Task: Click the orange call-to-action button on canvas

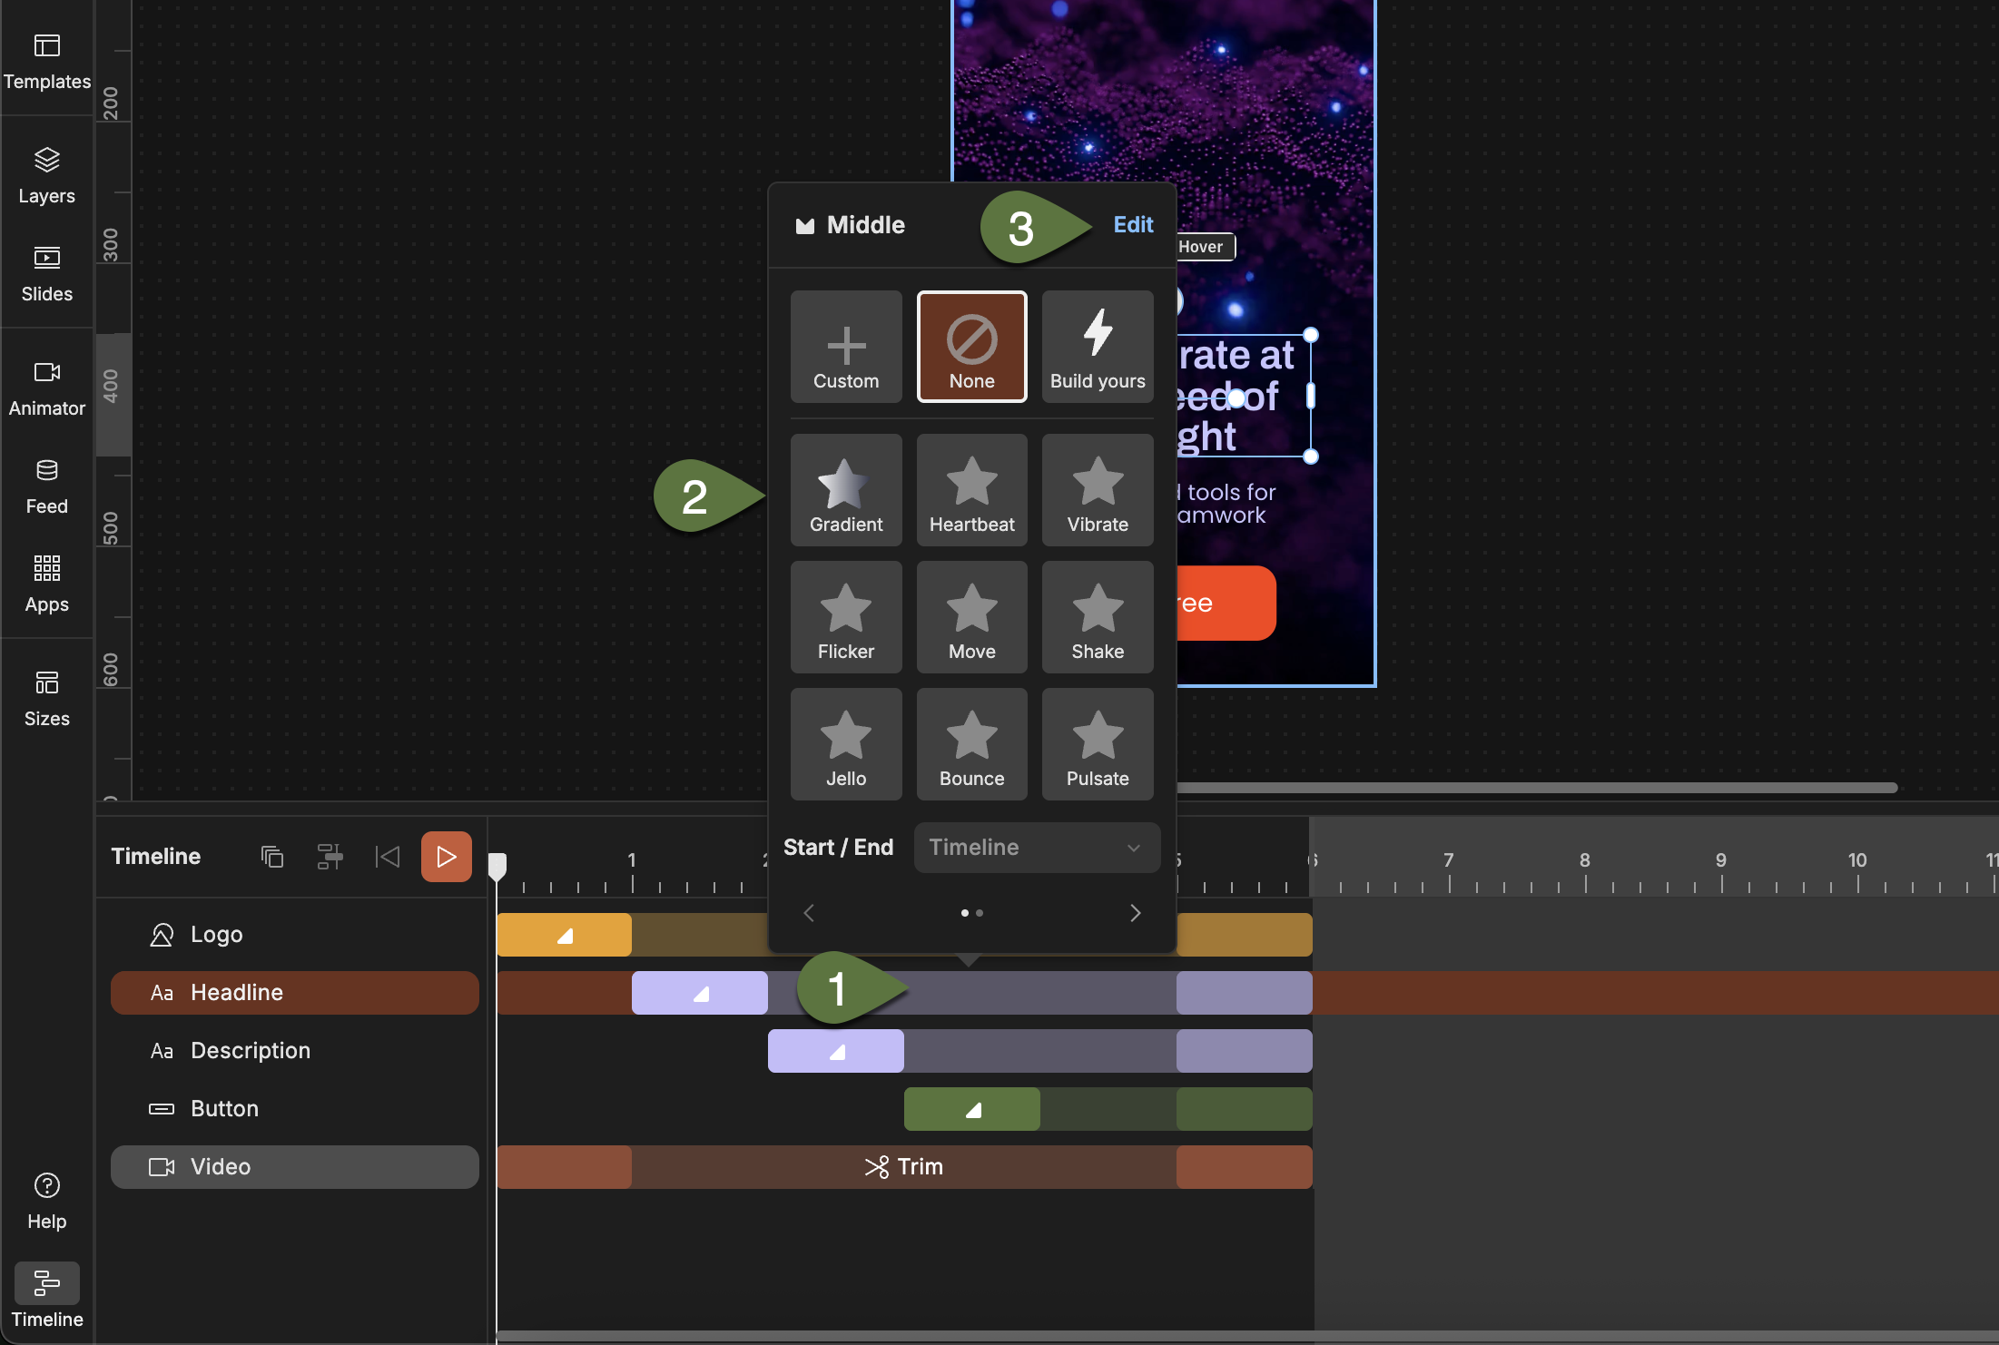Action: (x=1226, y=604)
